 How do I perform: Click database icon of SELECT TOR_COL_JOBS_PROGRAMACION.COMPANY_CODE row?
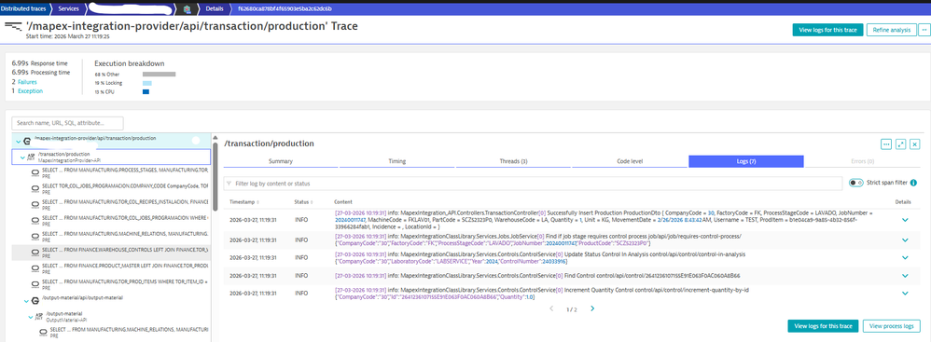tap(35, 189)
